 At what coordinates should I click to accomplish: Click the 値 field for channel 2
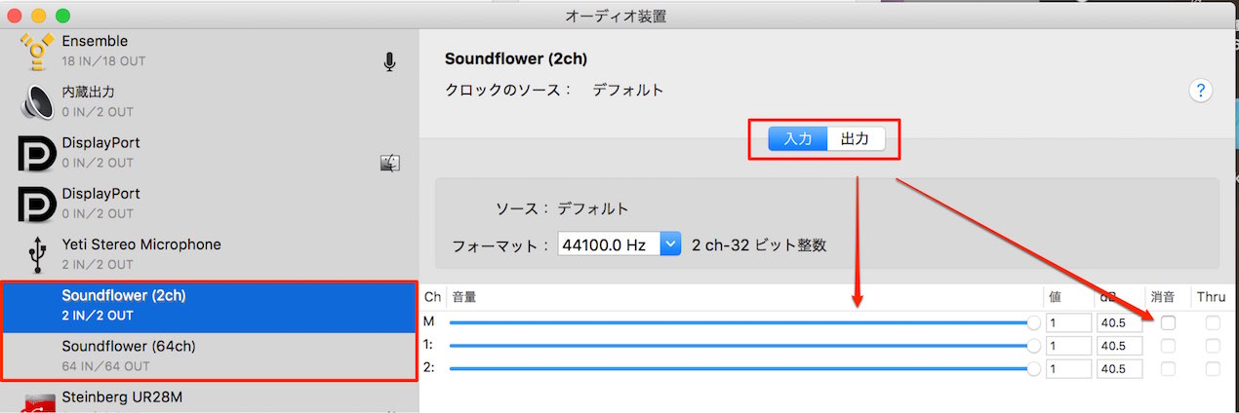pyautogui.click(x=1068, y=368)
